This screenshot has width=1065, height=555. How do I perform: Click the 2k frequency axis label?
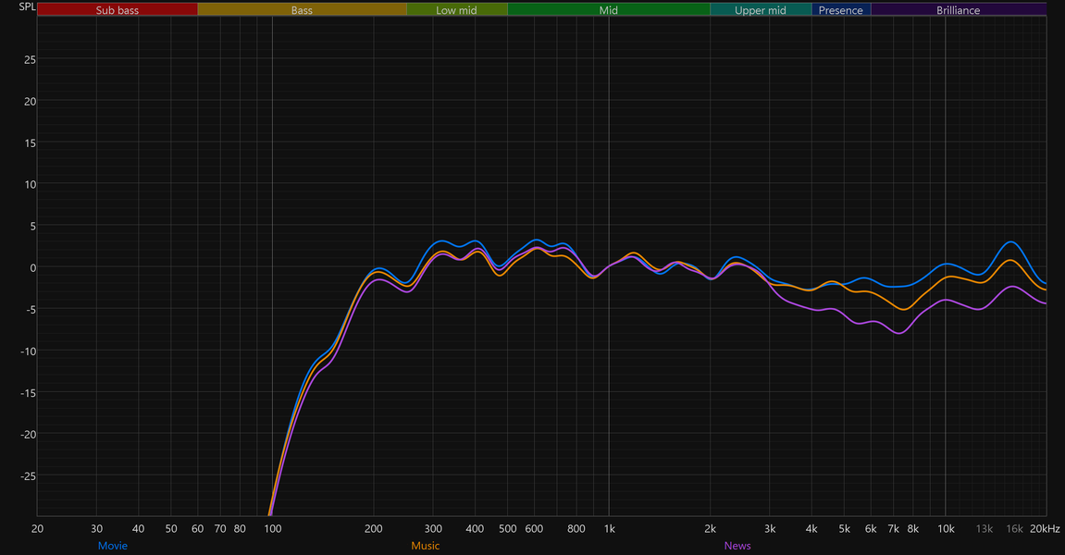tap(711, 528)
